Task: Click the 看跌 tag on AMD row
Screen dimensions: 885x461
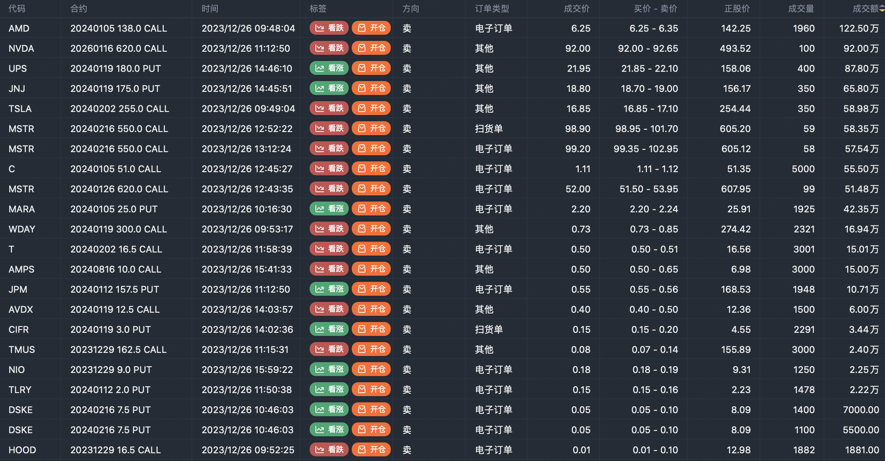Action: coord(329,28)
